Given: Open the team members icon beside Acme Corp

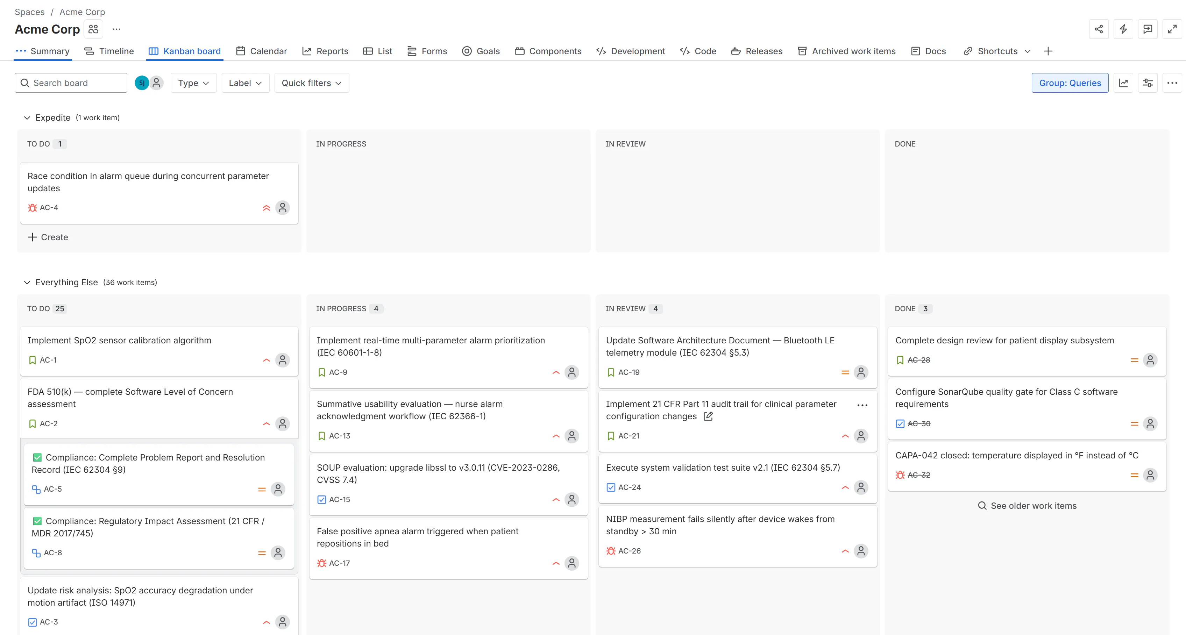Looking at the screenshot, I should point(93,29).
